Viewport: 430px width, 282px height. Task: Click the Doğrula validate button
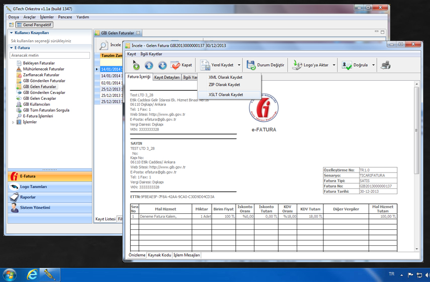click(355, 65)
